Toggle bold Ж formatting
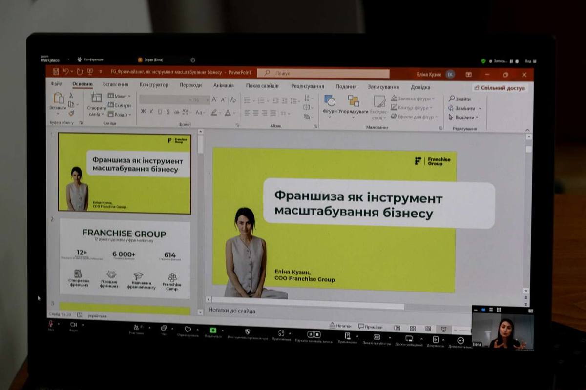The height and width of the screenshot is (390, 586). click(143, 112)
